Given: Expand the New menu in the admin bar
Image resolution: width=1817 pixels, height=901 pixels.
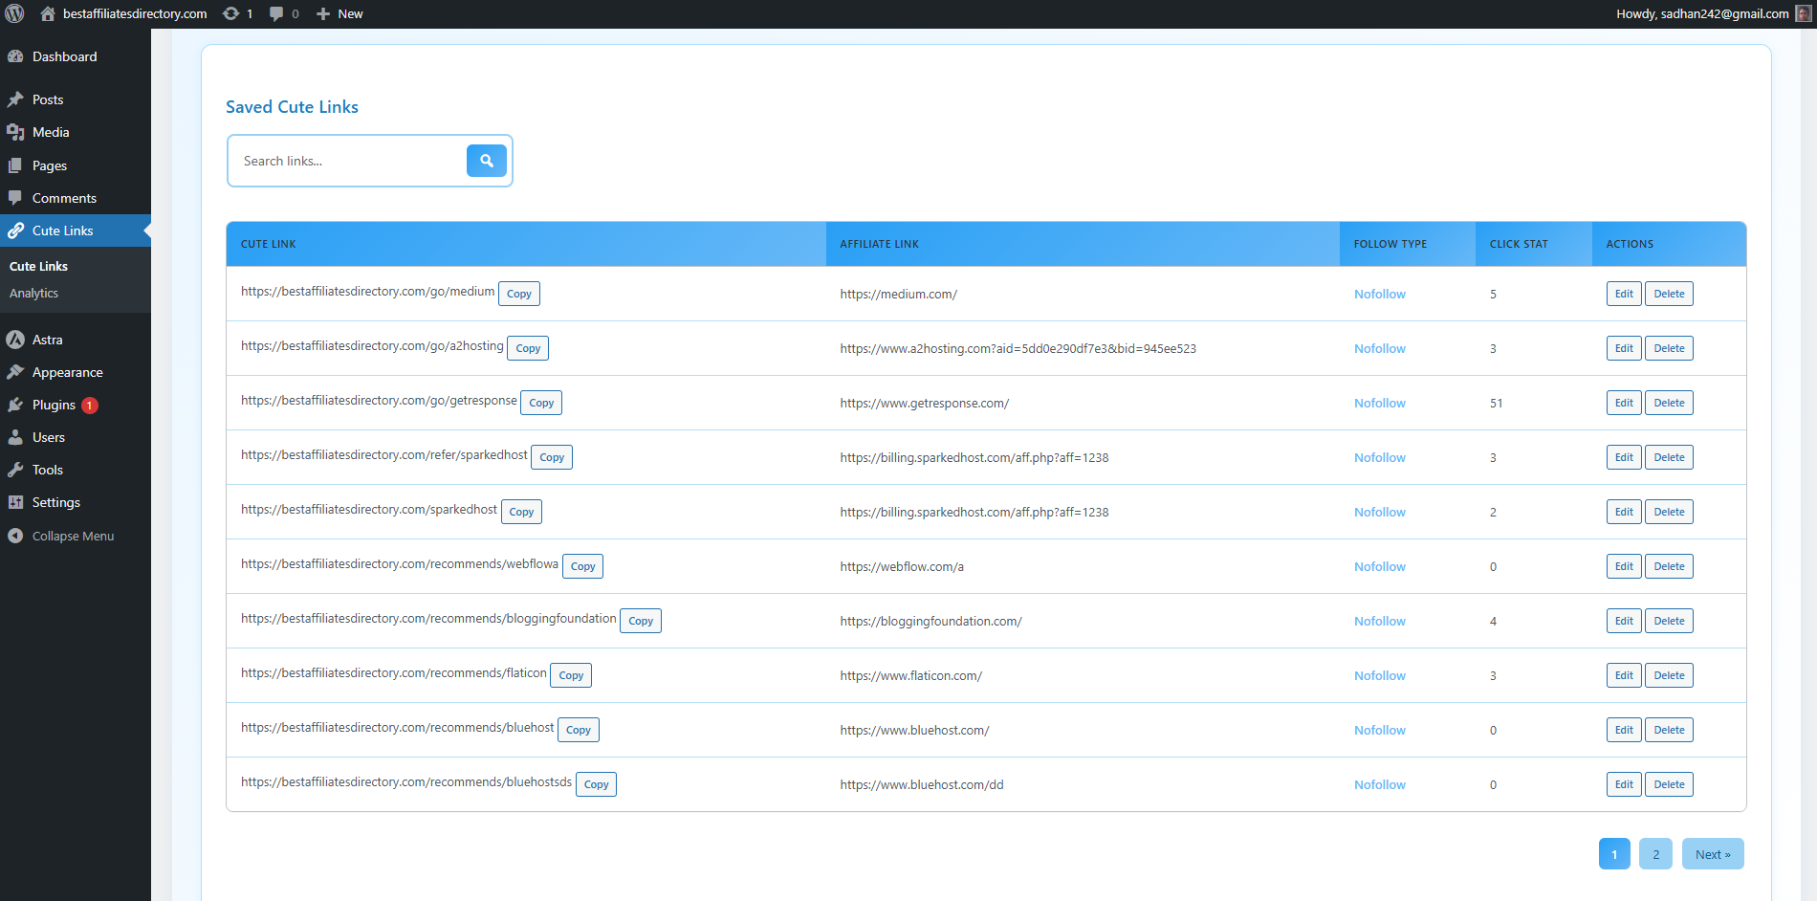Looking at the screenshot, I should coord(339,13).
